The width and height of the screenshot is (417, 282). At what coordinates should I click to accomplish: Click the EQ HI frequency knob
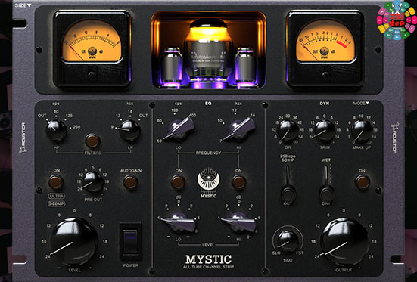[x=239, y=129]
